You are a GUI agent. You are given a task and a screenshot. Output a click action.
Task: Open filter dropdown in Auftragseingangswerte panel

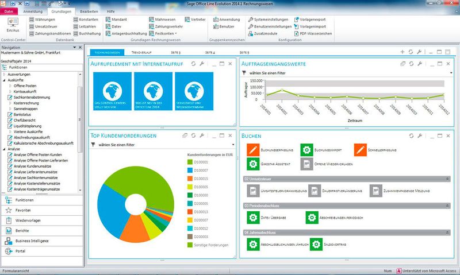[451, 73]
